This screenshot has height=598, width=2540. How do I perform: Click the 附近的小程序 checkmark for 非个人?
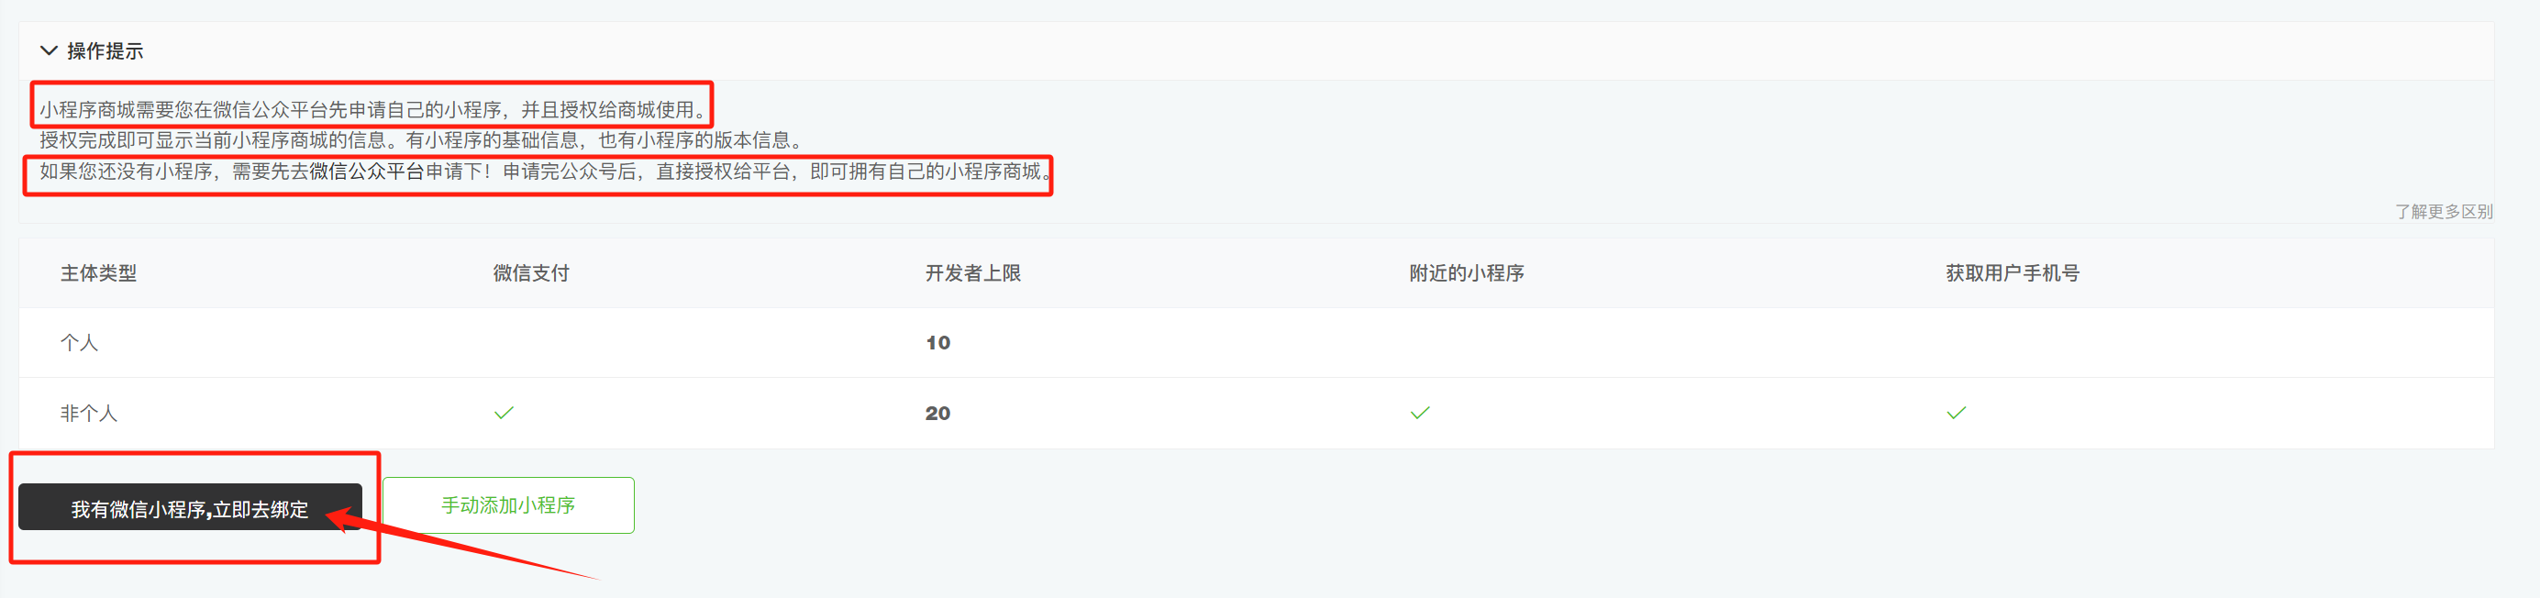click(1420, 413)
